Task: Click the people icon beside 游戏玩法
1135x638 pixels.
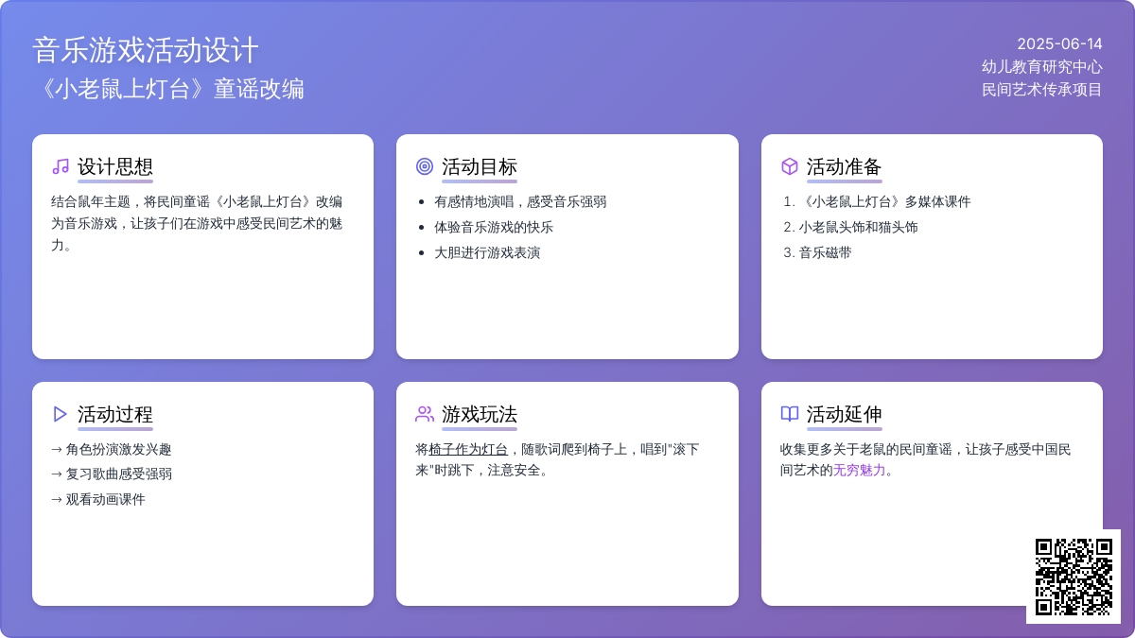Action: click(x=425, y=414)
